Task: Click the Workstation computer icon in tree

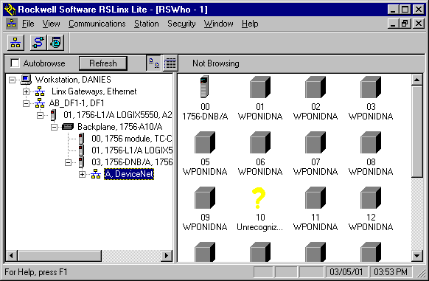Action: (26, 80)
